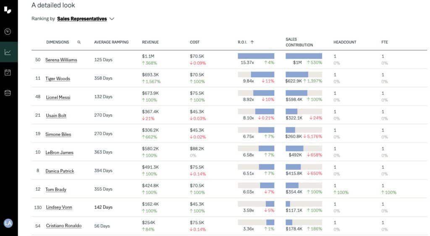Screen dimensions: 430x236
Task: Click the Cristiano Ronaldo name link
Action: coord(64,226)
